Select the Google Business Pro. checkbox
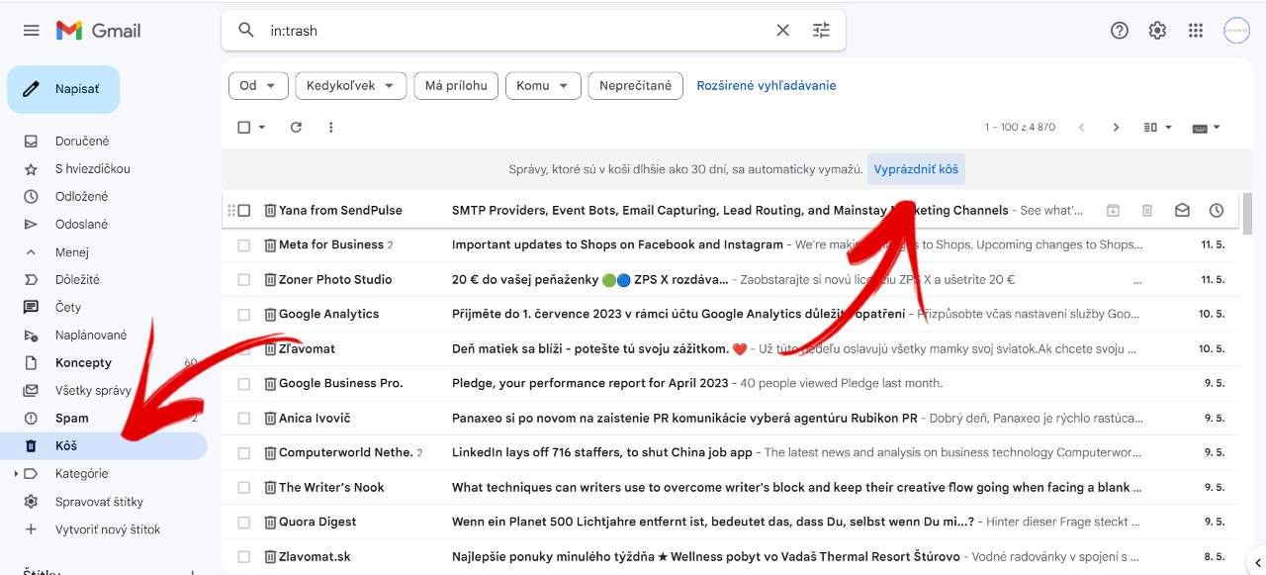Image resolution: width=1266 pixels, height=575 pixels. pyautogui.click(x=244, y=384)
